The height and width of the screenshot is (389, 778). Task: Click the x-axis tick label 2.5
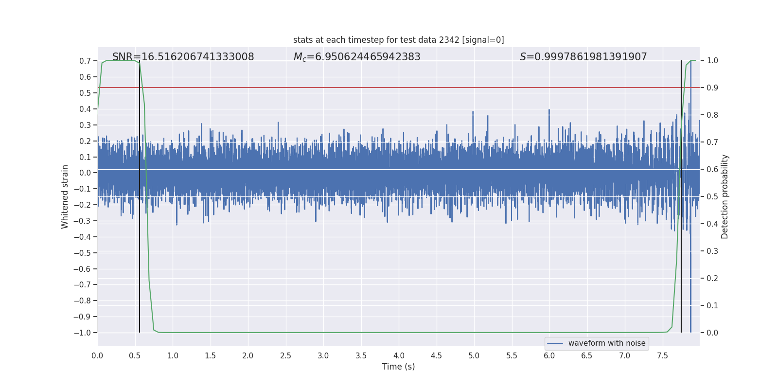[286, 355]
